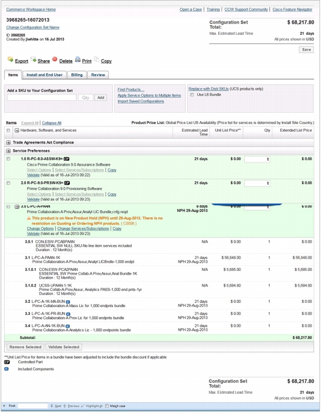Expand the Service Preferences section

[8, 151]
